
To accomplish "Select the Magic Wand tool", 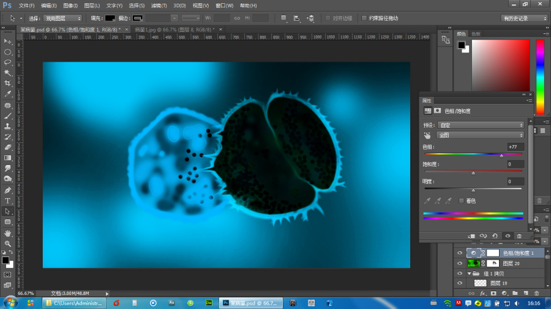I will (7, 73).
